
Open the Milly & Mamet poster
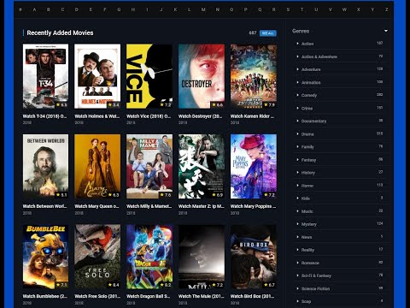click(x=149, y=166)
